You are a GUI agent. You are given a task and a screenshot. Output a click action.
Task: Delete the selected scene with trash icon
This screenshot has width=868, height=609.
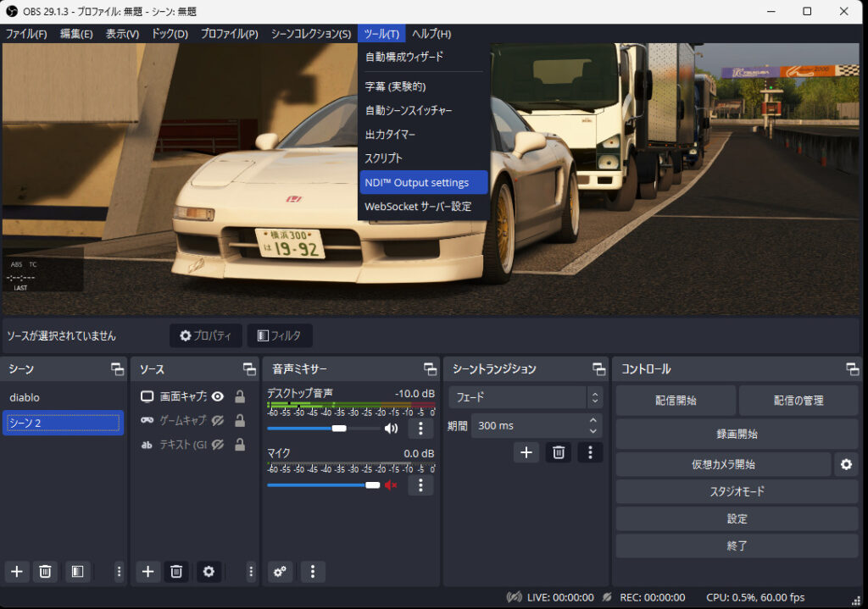point(46,572)
